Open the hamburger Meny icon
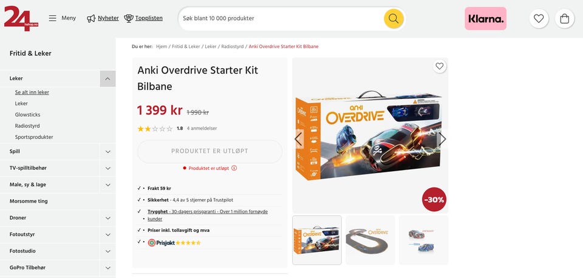This screenshot has height=278, width=583. [52, 18]
